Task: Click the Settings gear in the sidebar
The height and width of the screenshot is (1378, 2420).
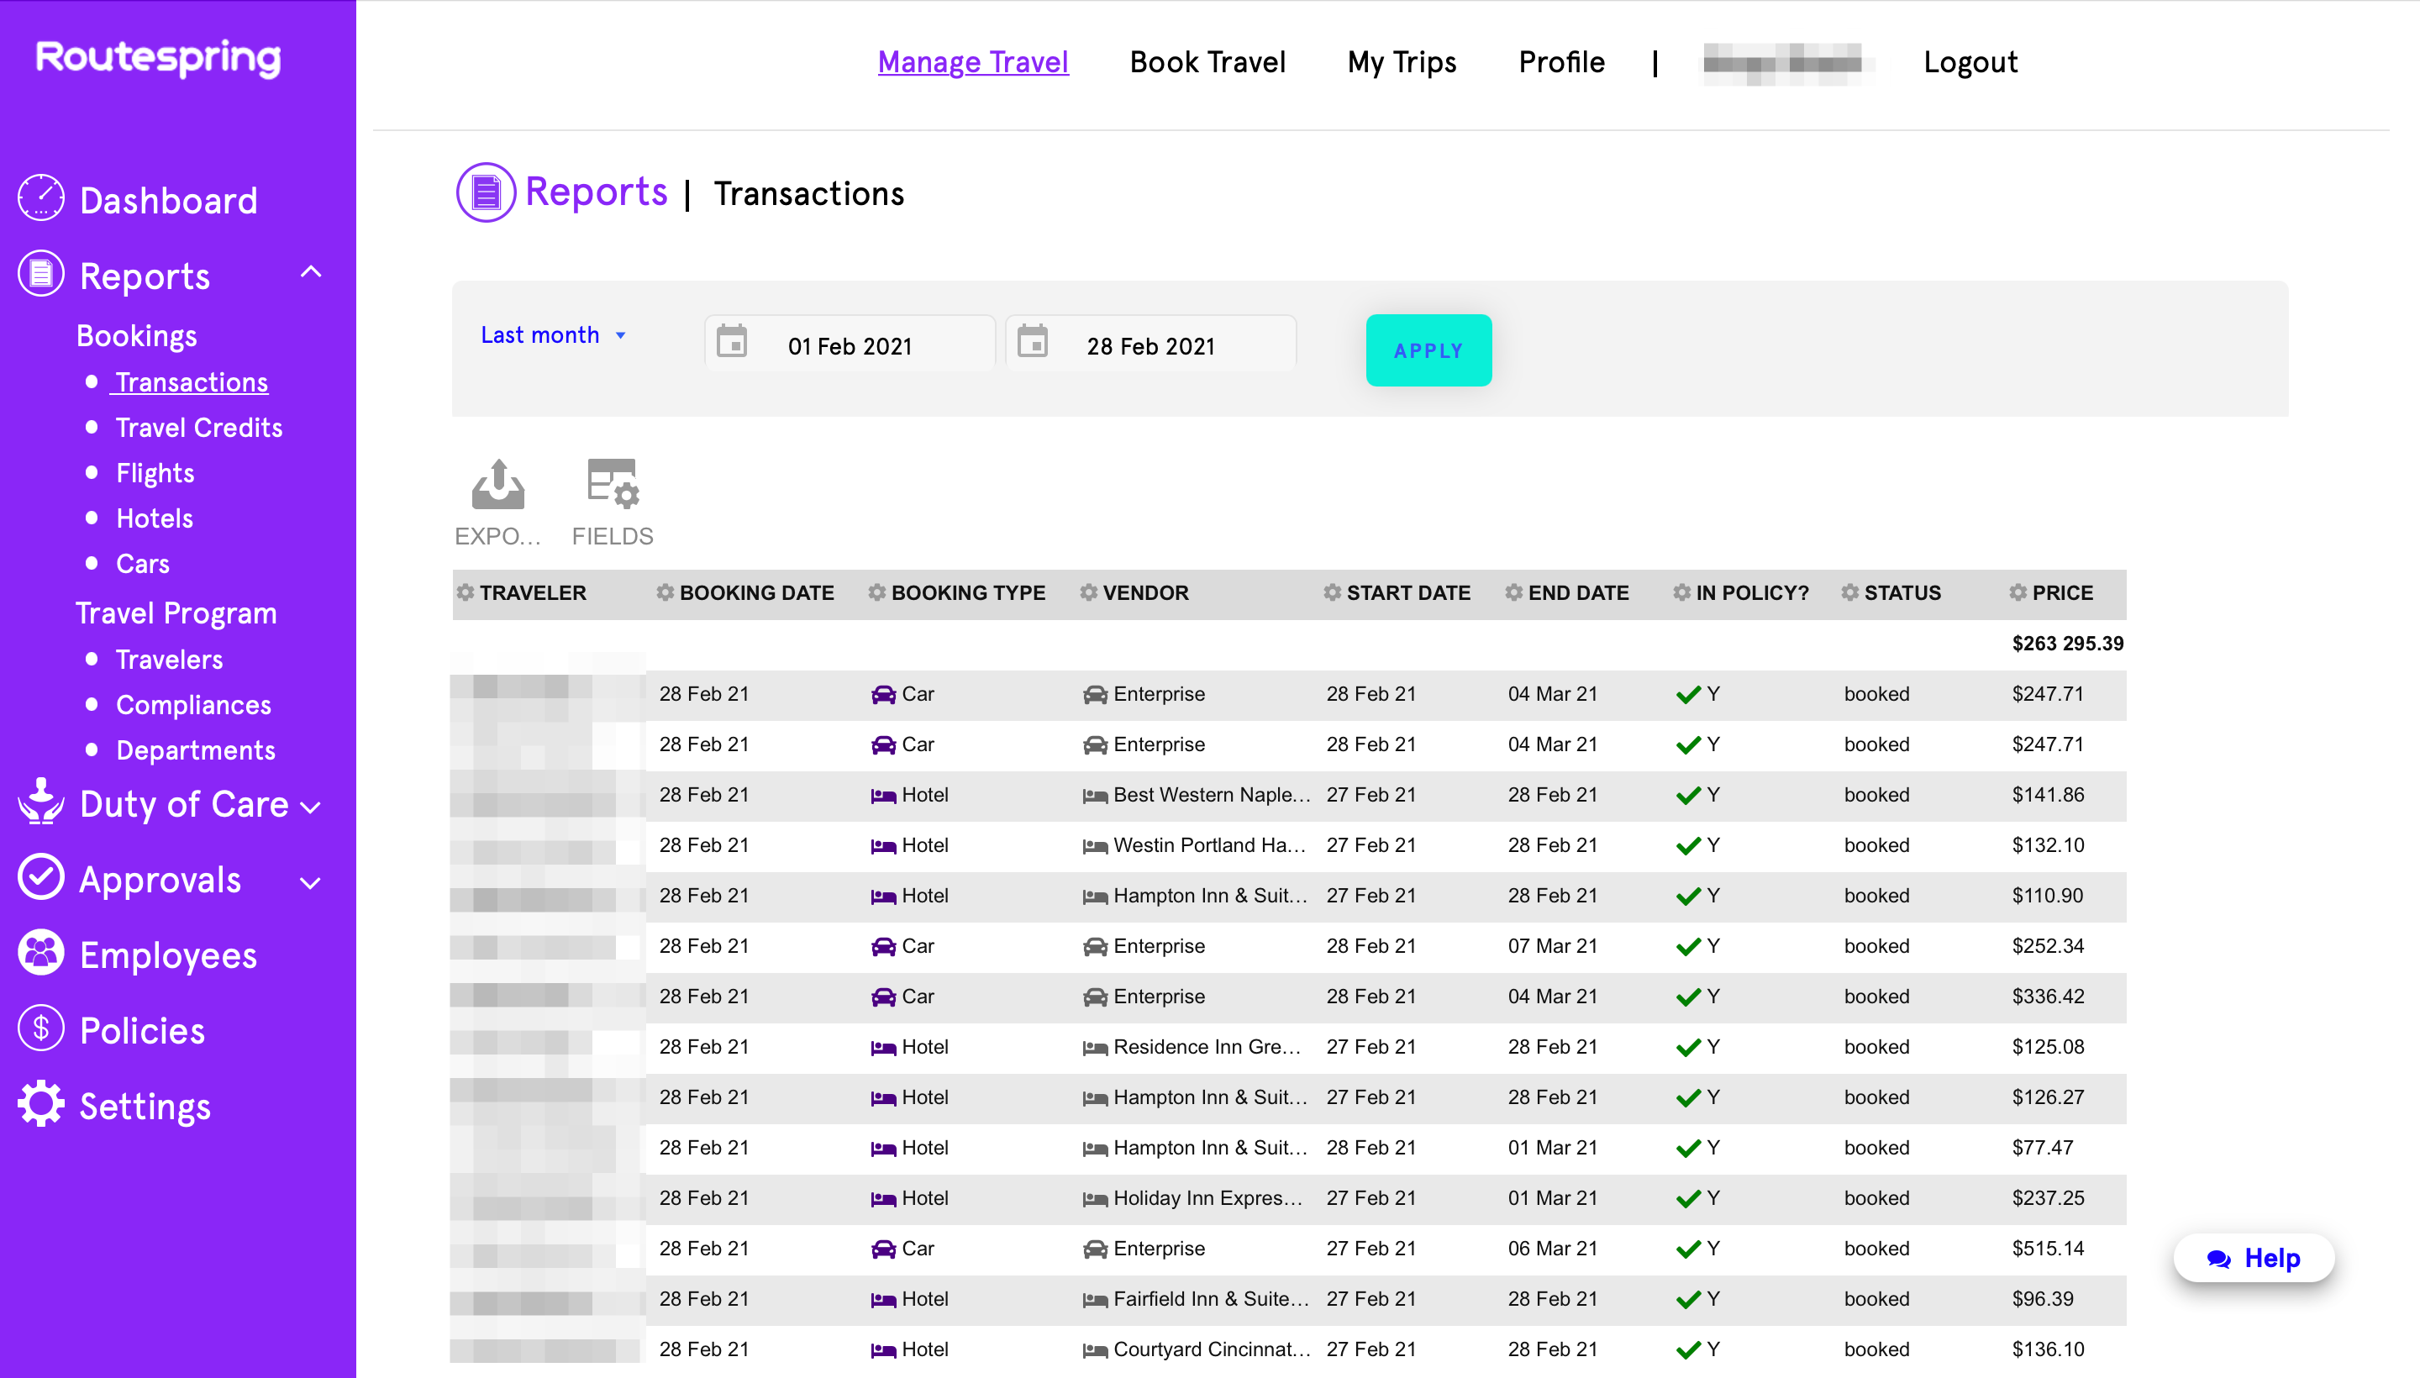Action: (40, 1104)
